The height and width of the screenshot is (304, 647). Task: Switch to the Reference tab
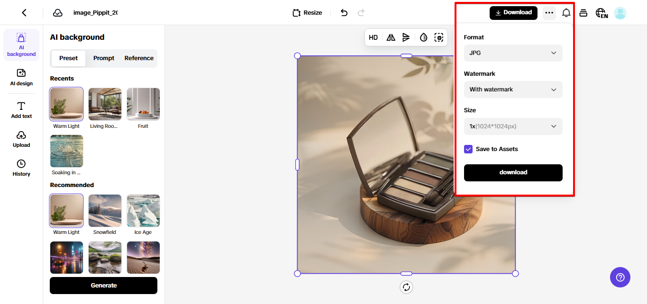(x=139, y=58)
